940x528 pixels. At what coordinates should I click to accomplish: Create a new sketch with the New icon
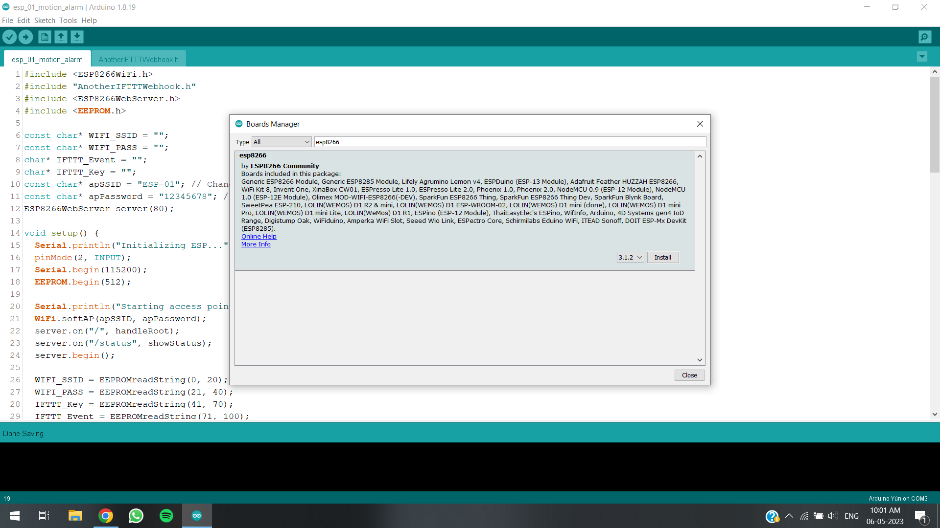click(44, 37)
